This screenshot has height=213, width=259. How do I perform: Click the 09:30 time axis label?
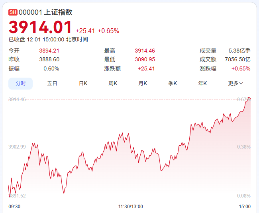pyautogui.click(x=14, y=206)
